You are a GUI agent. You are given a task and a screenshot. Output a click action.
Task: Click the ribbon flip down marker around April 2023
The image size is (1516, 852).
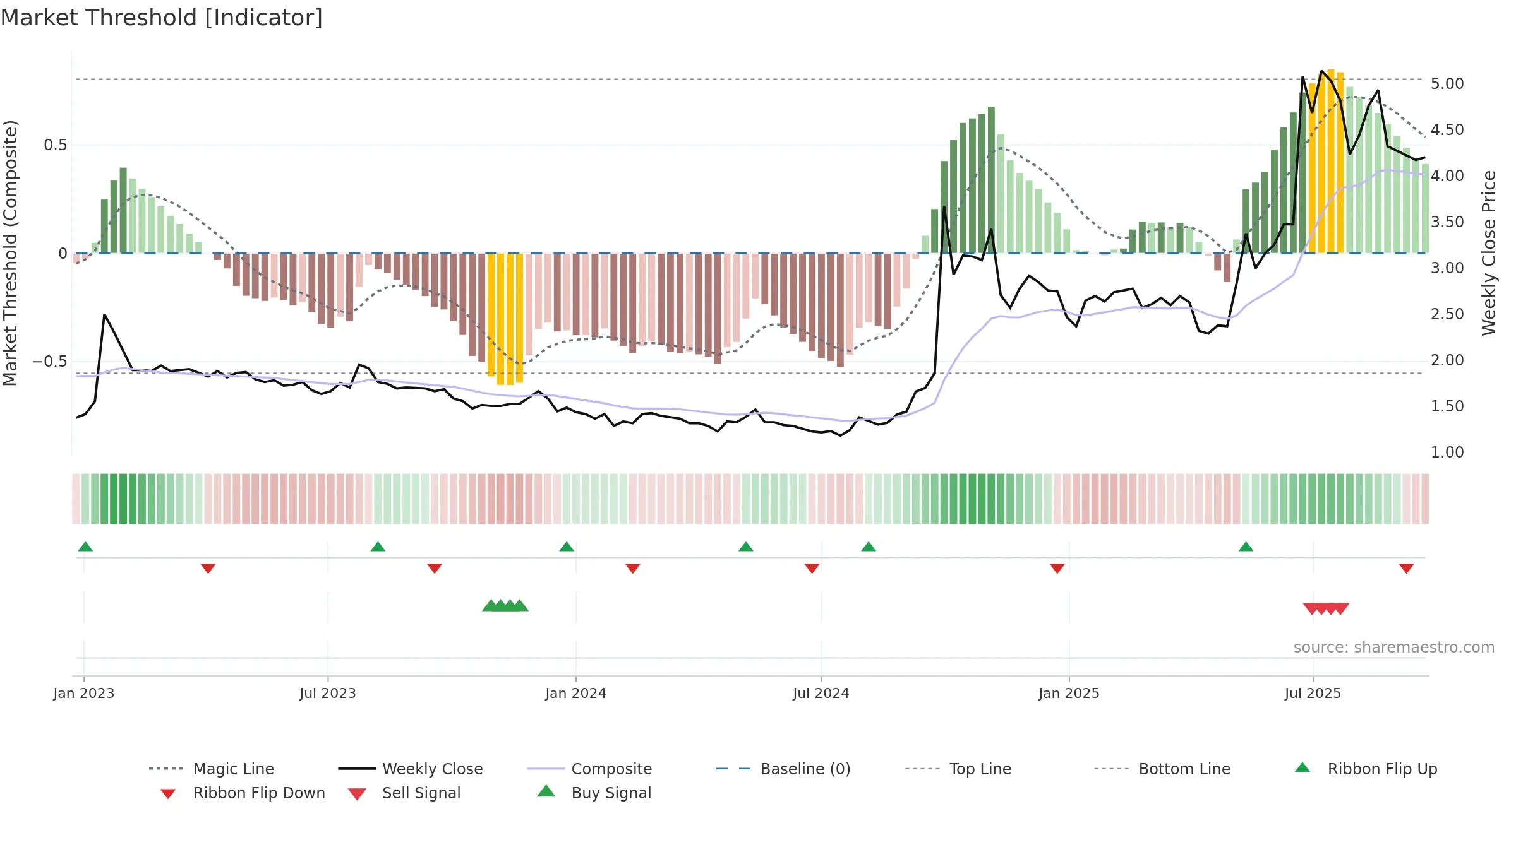208,569
